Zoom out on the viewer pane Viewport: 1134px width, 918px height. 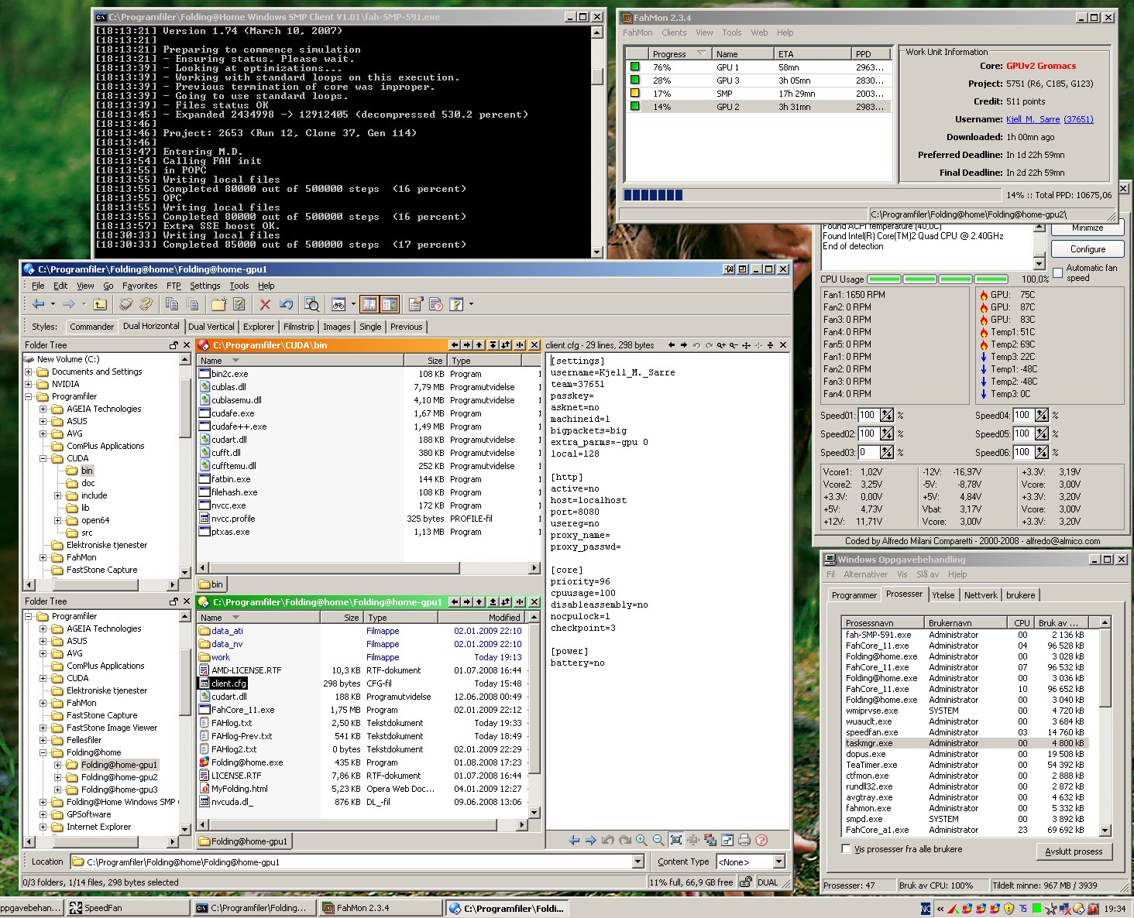[x=658, y=840]
